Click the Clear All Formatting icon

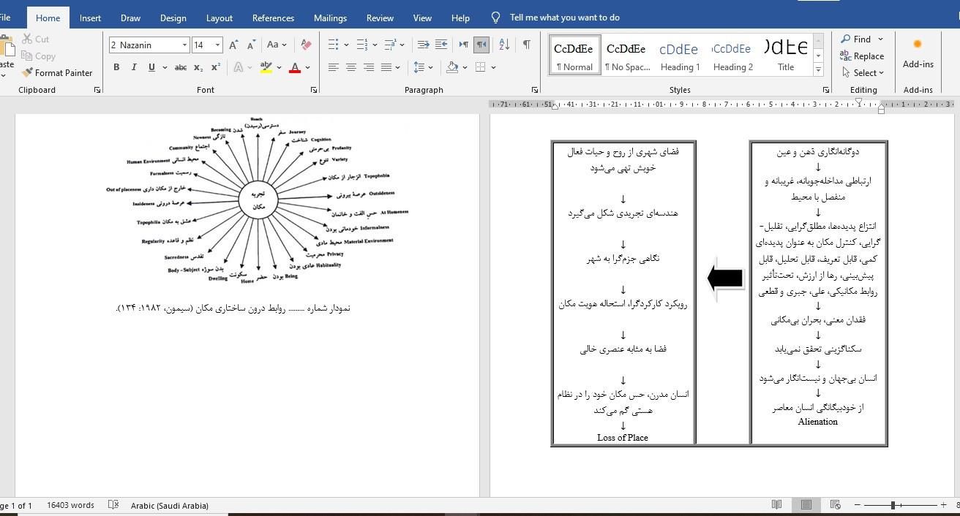(306, 45)
